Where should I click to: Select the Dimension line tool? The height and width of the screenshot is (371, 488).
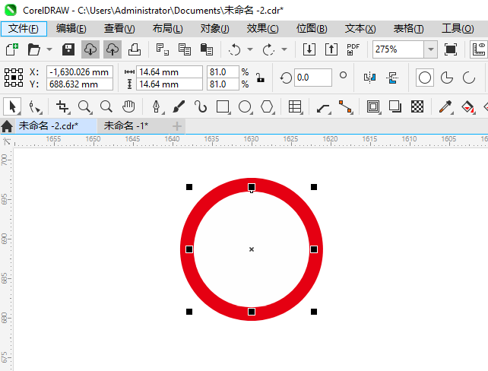click(x=323, y=108)
